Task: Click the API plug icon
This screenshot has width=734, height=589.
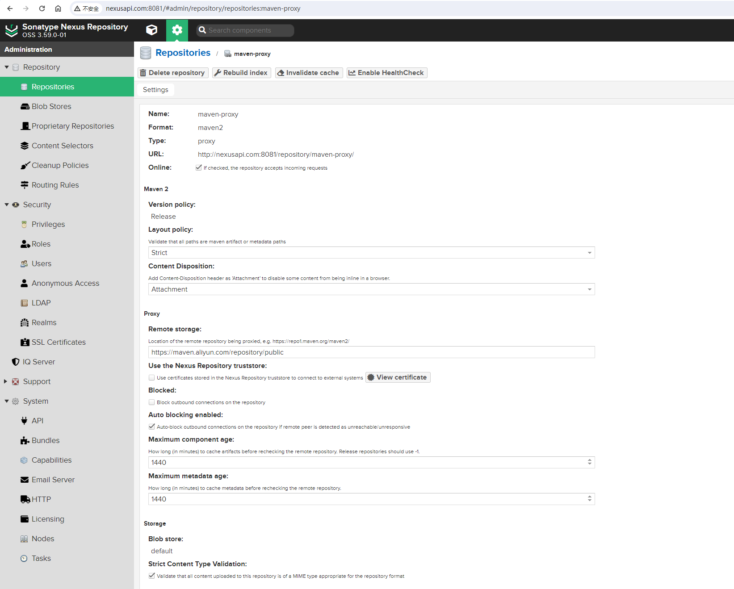Action: point(24,421)
